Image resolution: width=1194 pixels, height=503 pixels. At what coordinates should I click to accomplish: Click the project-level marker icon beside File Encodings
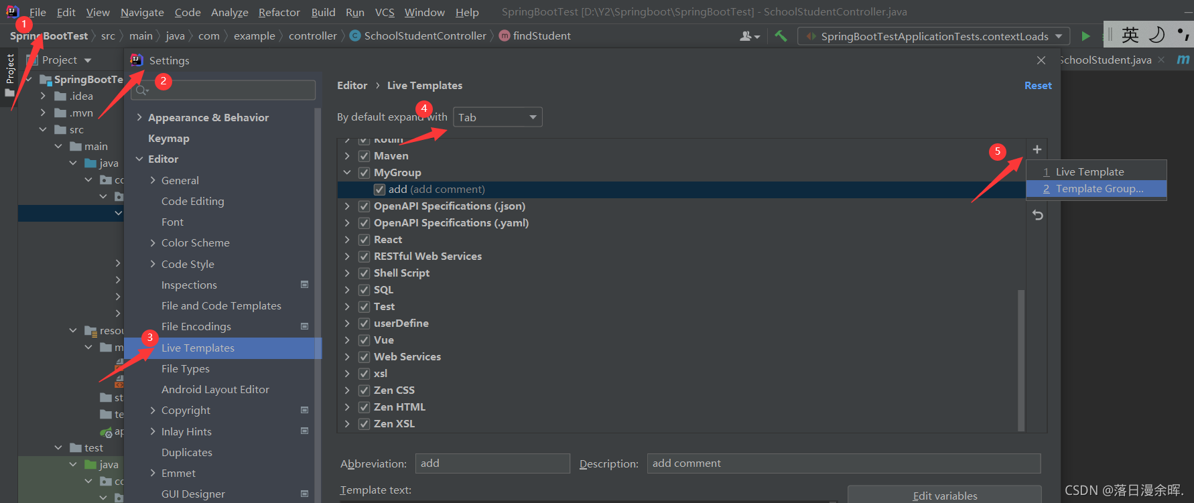(x=305, y=326)
